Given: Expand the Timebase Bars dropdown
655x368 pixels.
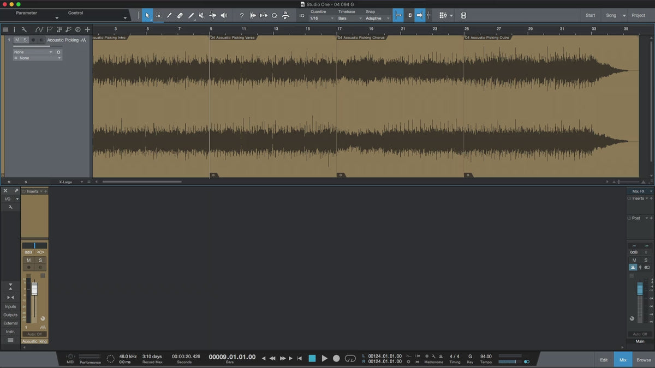Looking at the screenshot, I should [349, 19].
